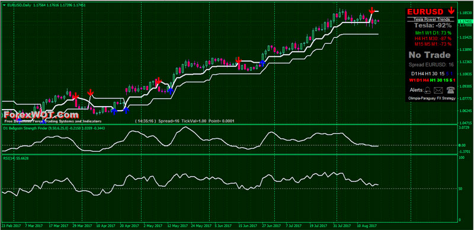Image resolution: width=474 pixels, height=230 pixels.
Task: Click the RSI 50 scale label
Action: click(x=461, y=189)
